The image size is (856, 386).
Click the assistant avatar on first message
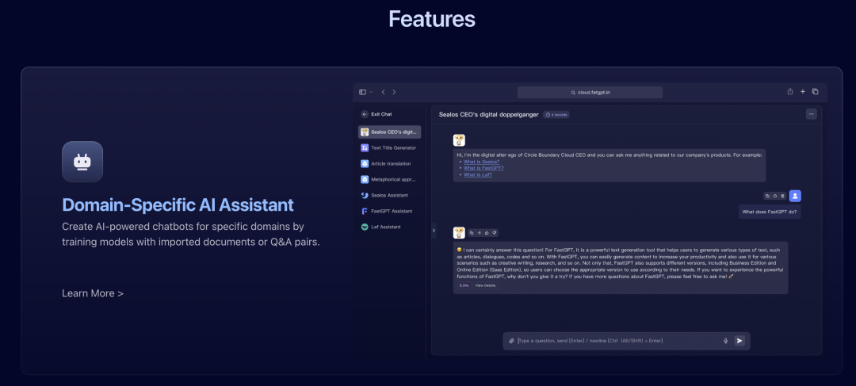(459, 140)
